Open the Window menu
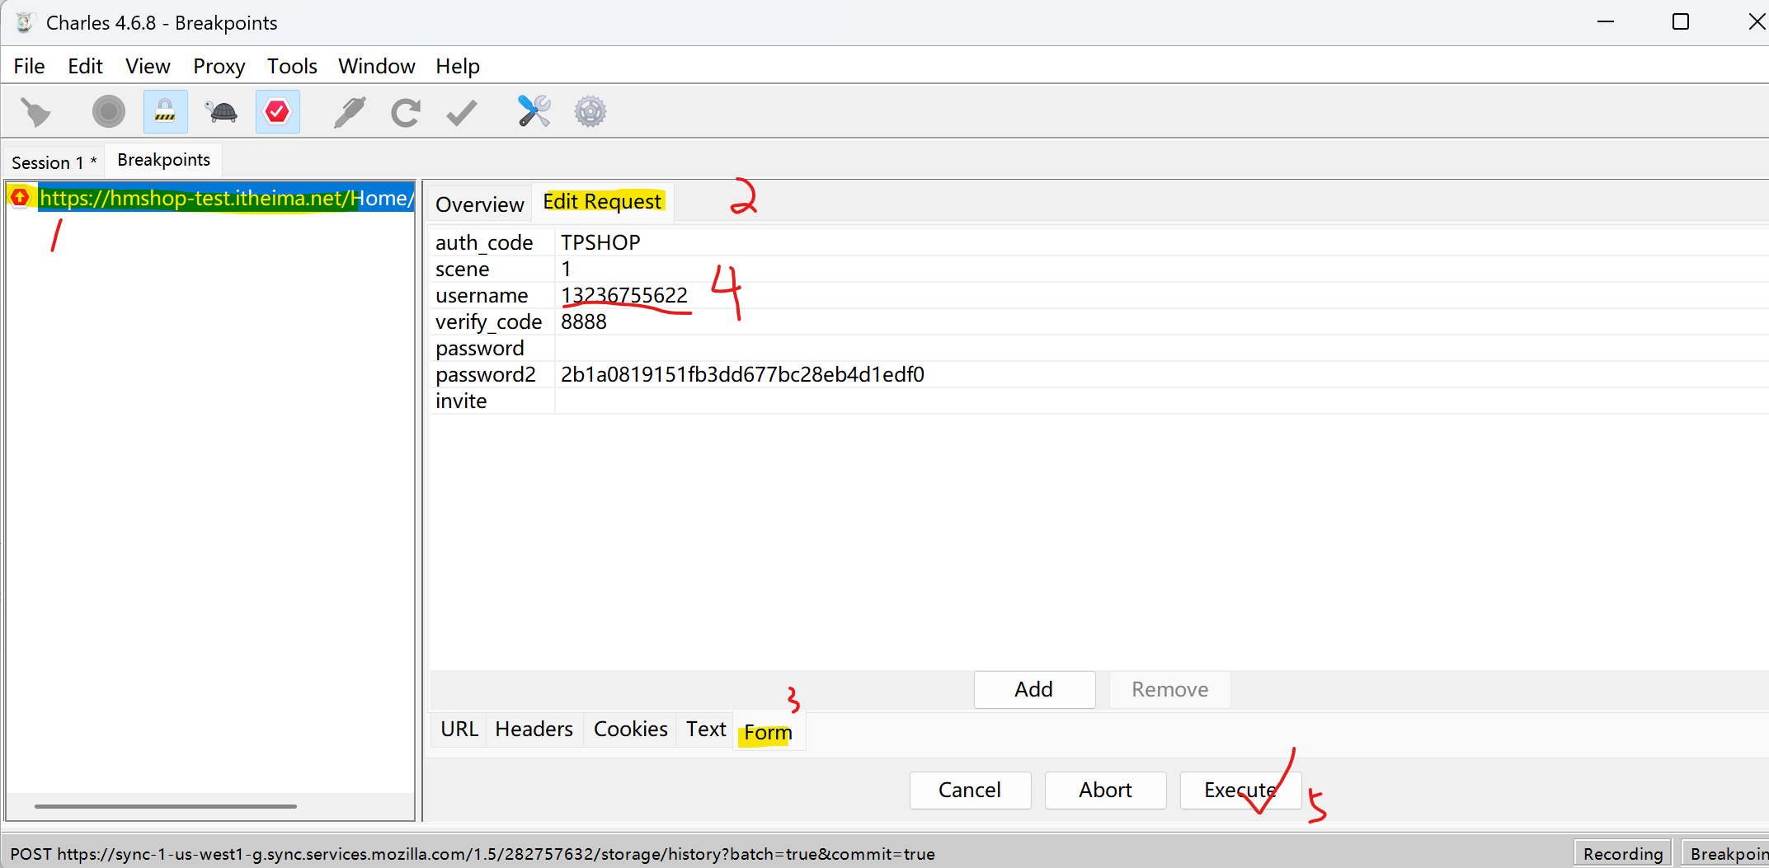1769x868 pixels. (x=376, y=66)
